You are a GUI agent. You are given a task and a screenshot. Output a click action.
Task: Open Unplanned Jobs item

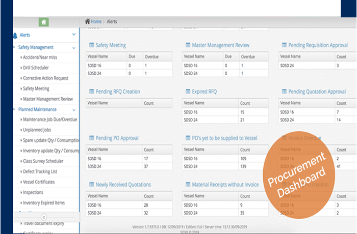pyautogui.click(x=37, y=130)
